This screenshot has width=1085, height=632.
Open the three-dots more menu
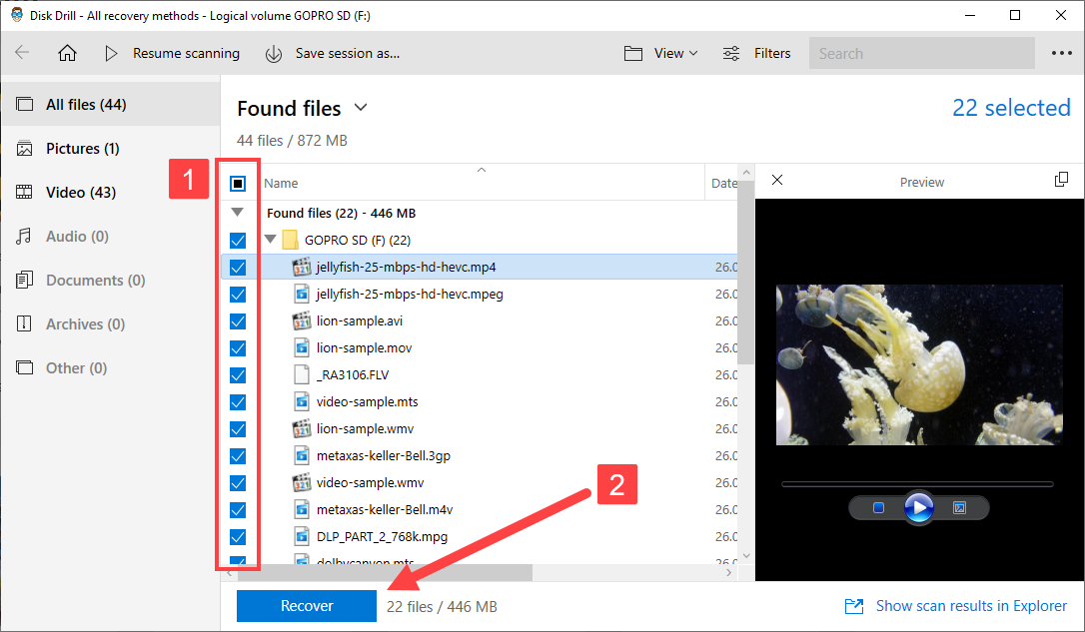pos(1061,53)
